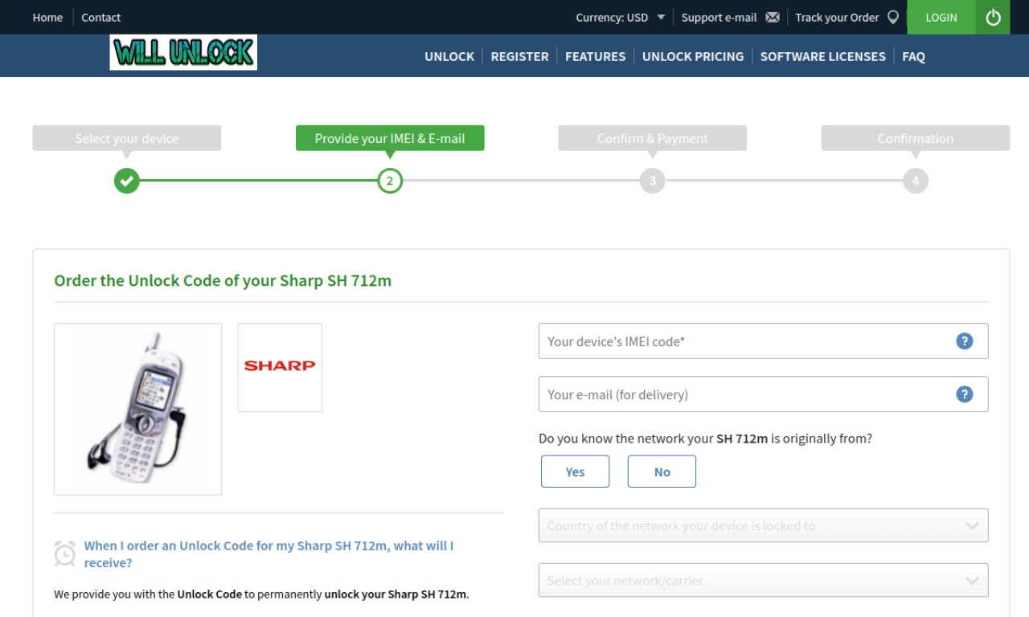Click the Select your device step label
This screenshot has height=617, width=1029.
(127, 138)
